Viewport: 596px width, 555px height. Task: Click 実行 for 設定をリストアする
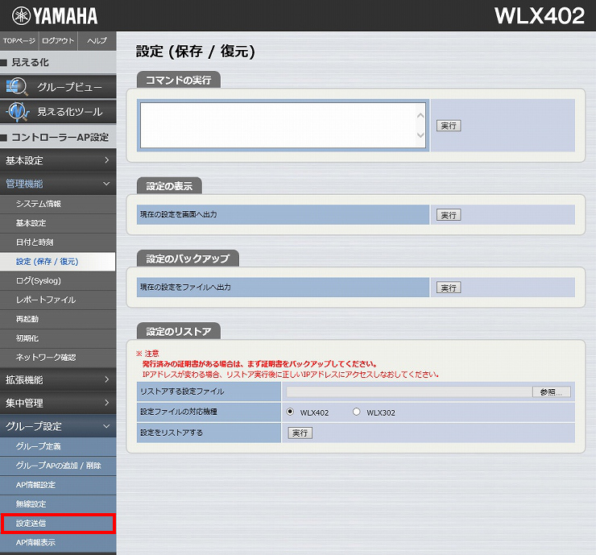point(300,433)
